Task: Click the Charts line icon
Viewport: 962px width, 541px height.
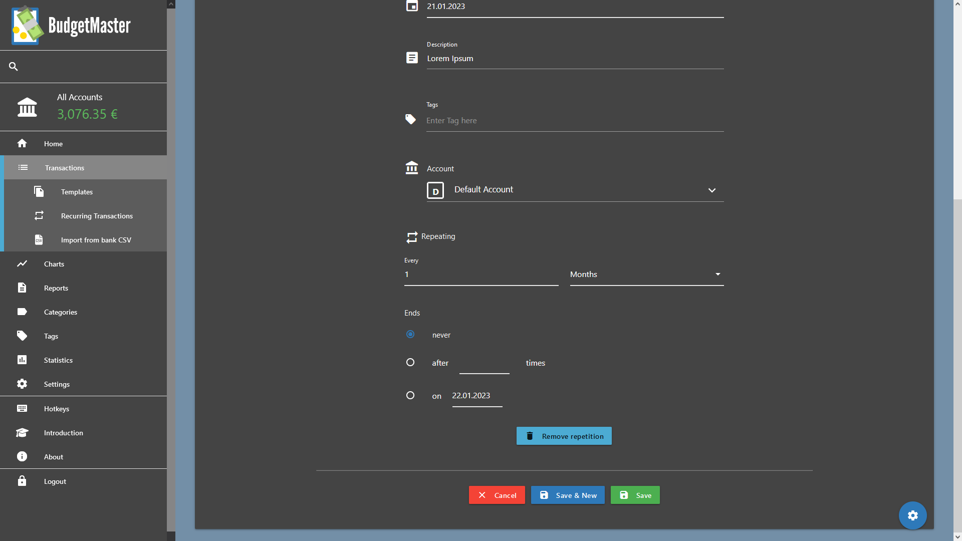Action: click(22, 263)
